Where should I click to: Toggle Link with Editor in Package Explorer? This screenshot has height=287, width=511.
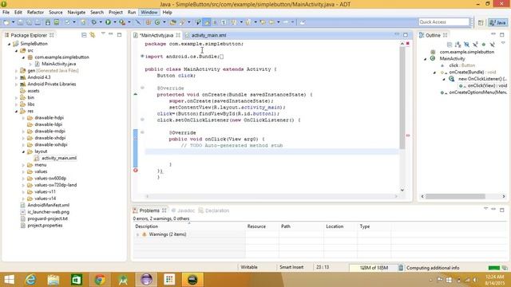point(93,35)
